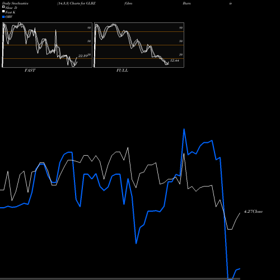This screenshot has height=280, width=280.
Task: Click the 22.39 value in FAST chart
Action: (x=83, y=55)
